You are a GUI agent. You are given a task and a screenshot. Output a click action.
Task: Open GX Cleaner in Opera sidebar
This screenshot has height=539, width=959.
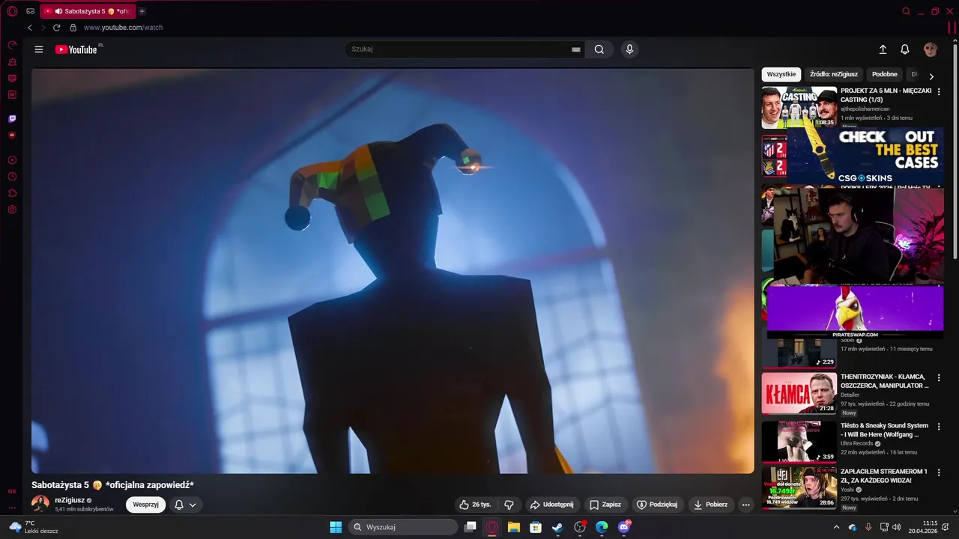12,62
